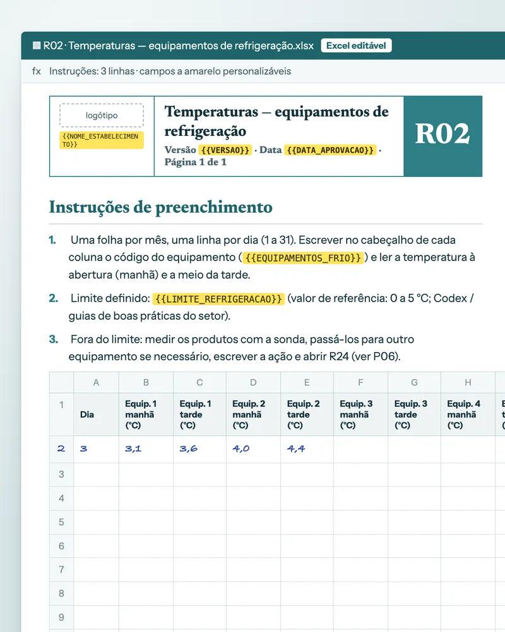Viewport: 505px width, 632px height.
Task: Click the cell with value 3,1
Action: (146, 449)
